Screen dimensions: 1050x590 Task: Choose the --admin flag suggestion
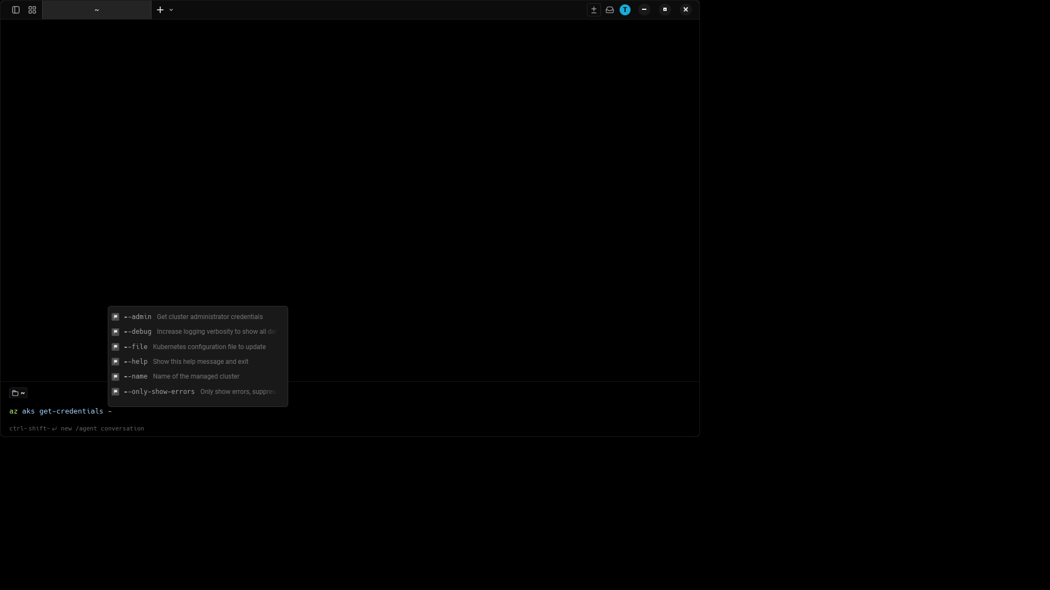pos(198,317)
